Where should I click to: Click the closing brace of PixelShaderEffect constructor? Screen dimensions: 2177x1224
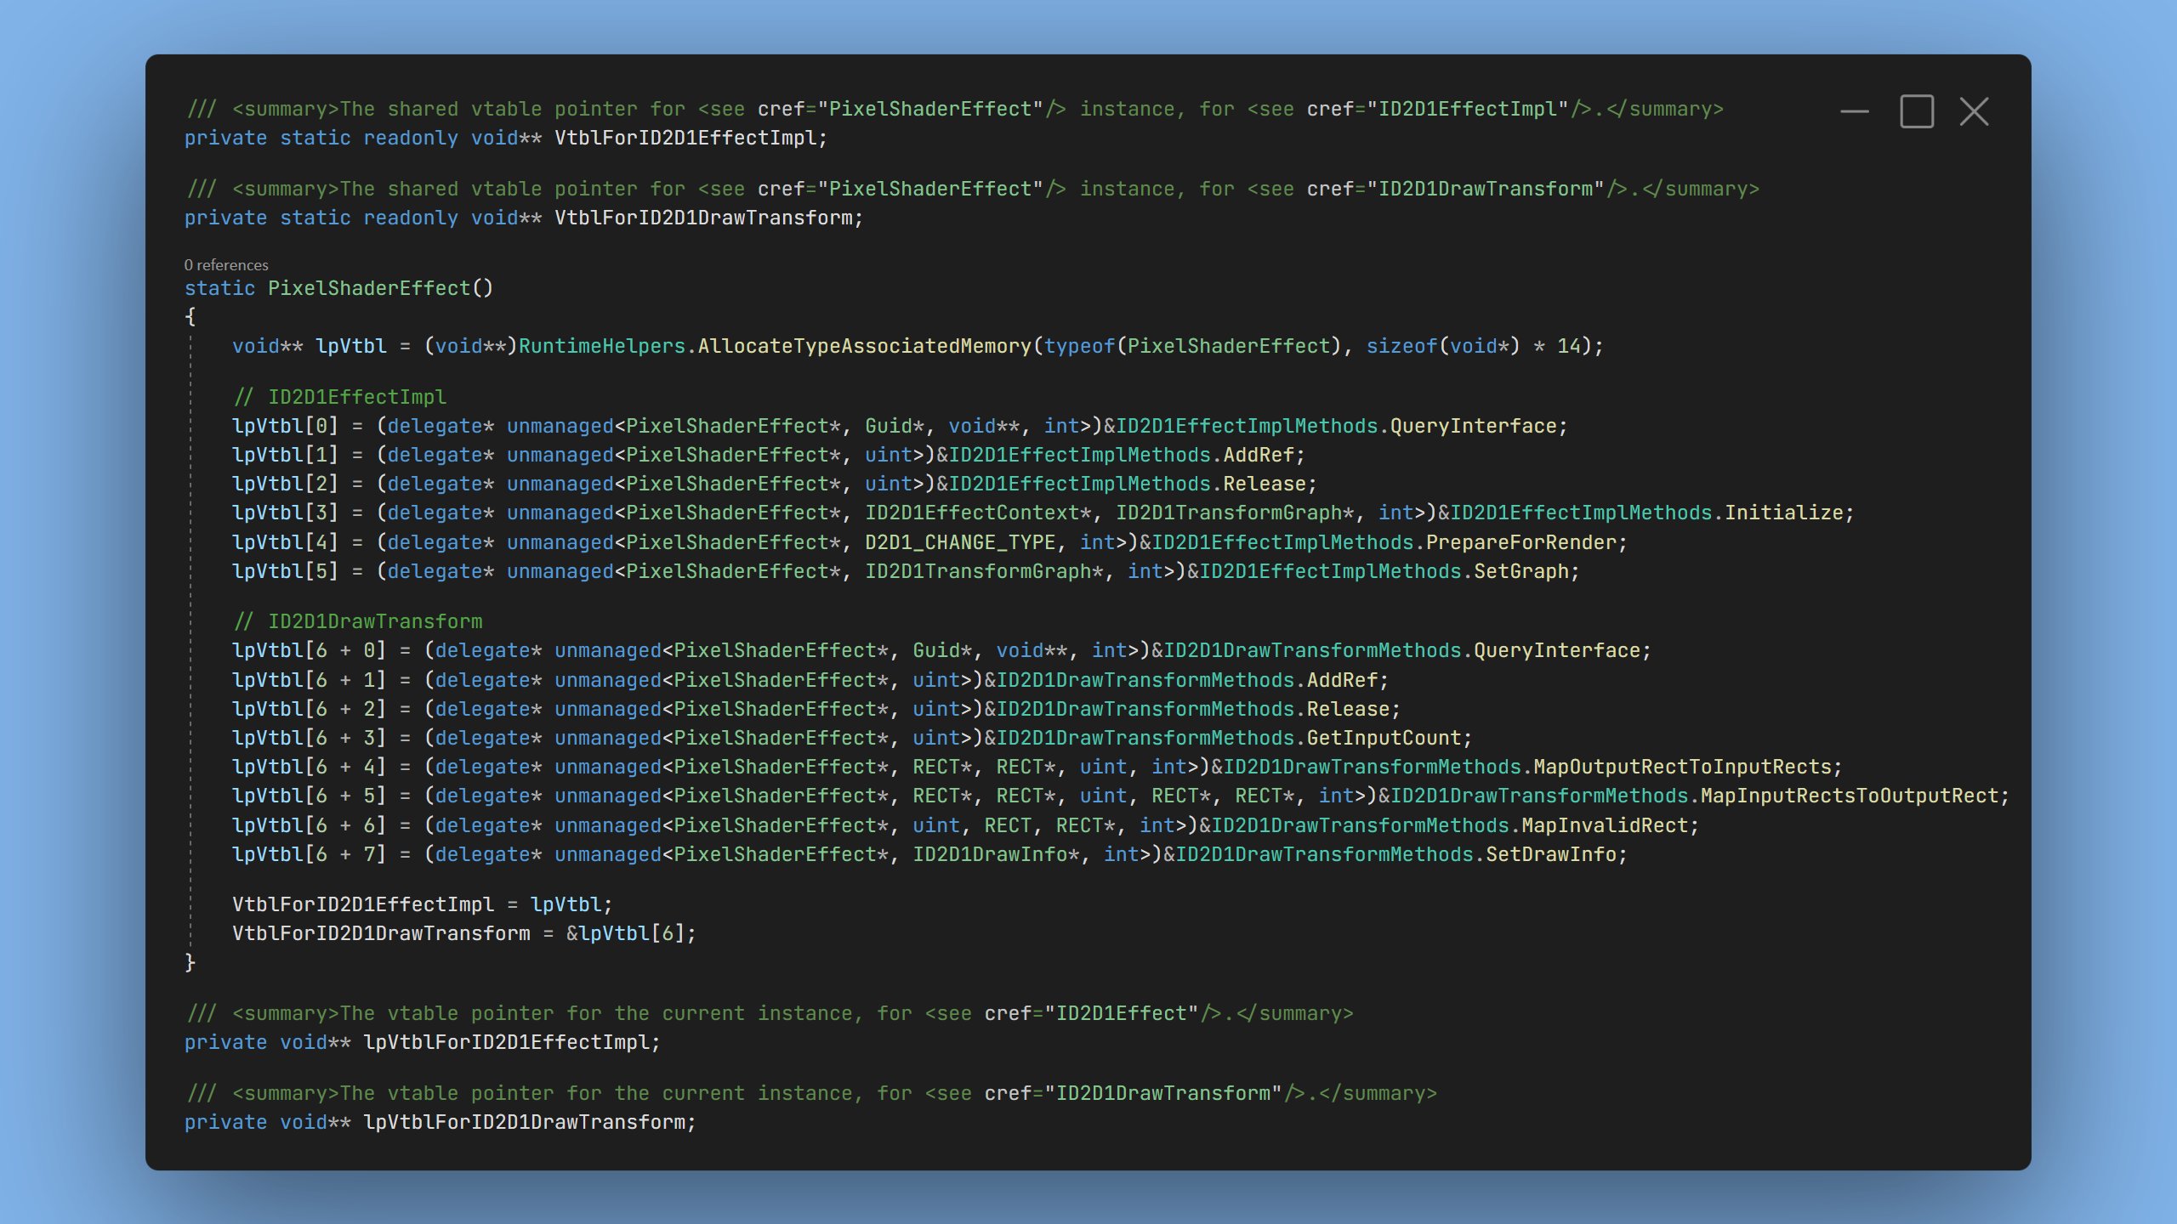(x=190, y=961)
